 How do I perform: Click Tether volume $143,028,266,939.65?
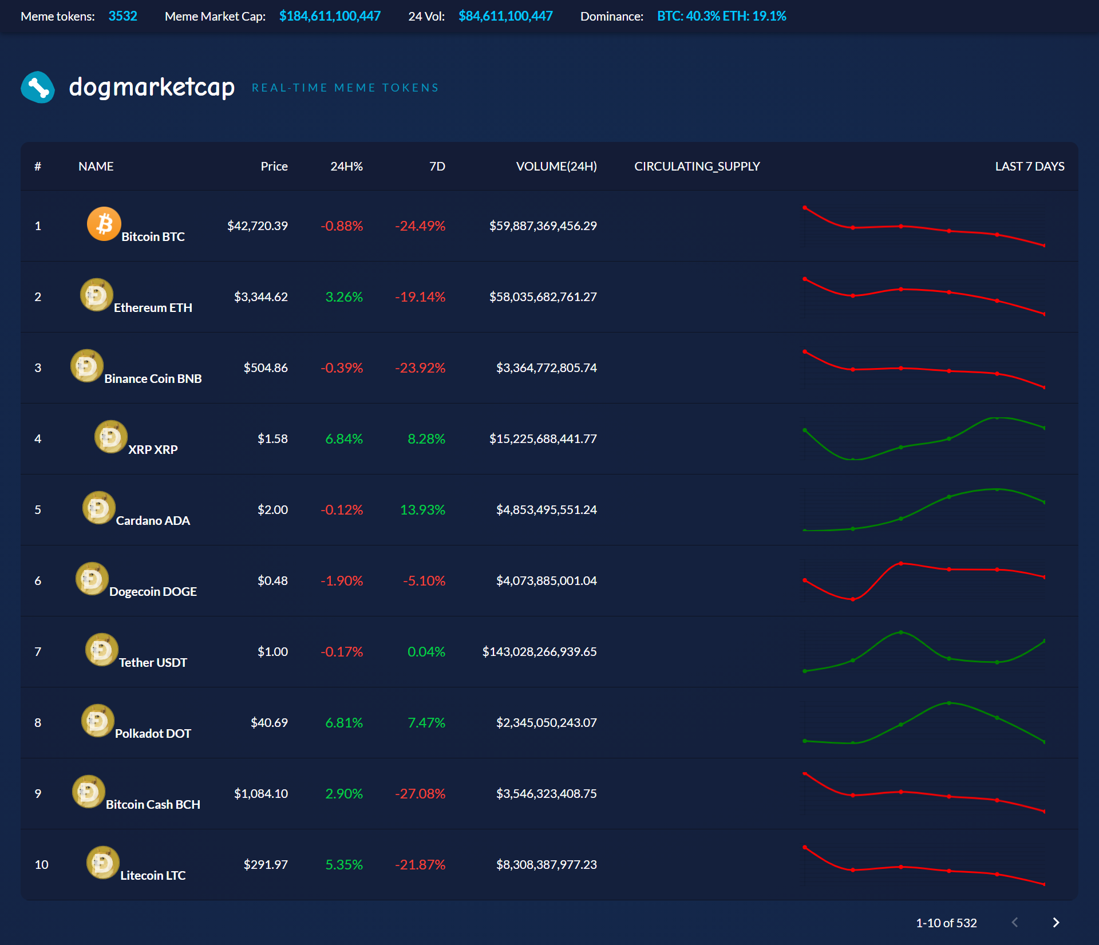[x=540, y=652]
